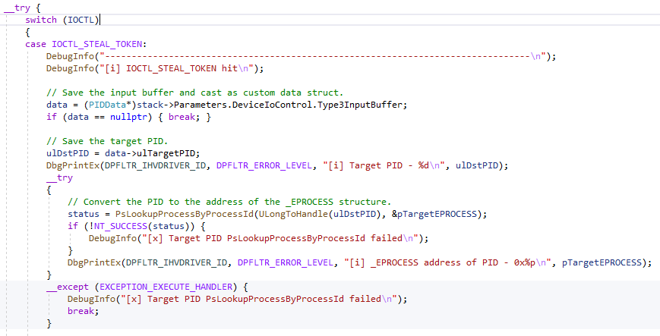Viewport: 660px width, 336px height.
Task: Click the "[i] IOCTL_STEAL_TOKEN hit" string
Action: pyautogui.click(x=176, y=68)
